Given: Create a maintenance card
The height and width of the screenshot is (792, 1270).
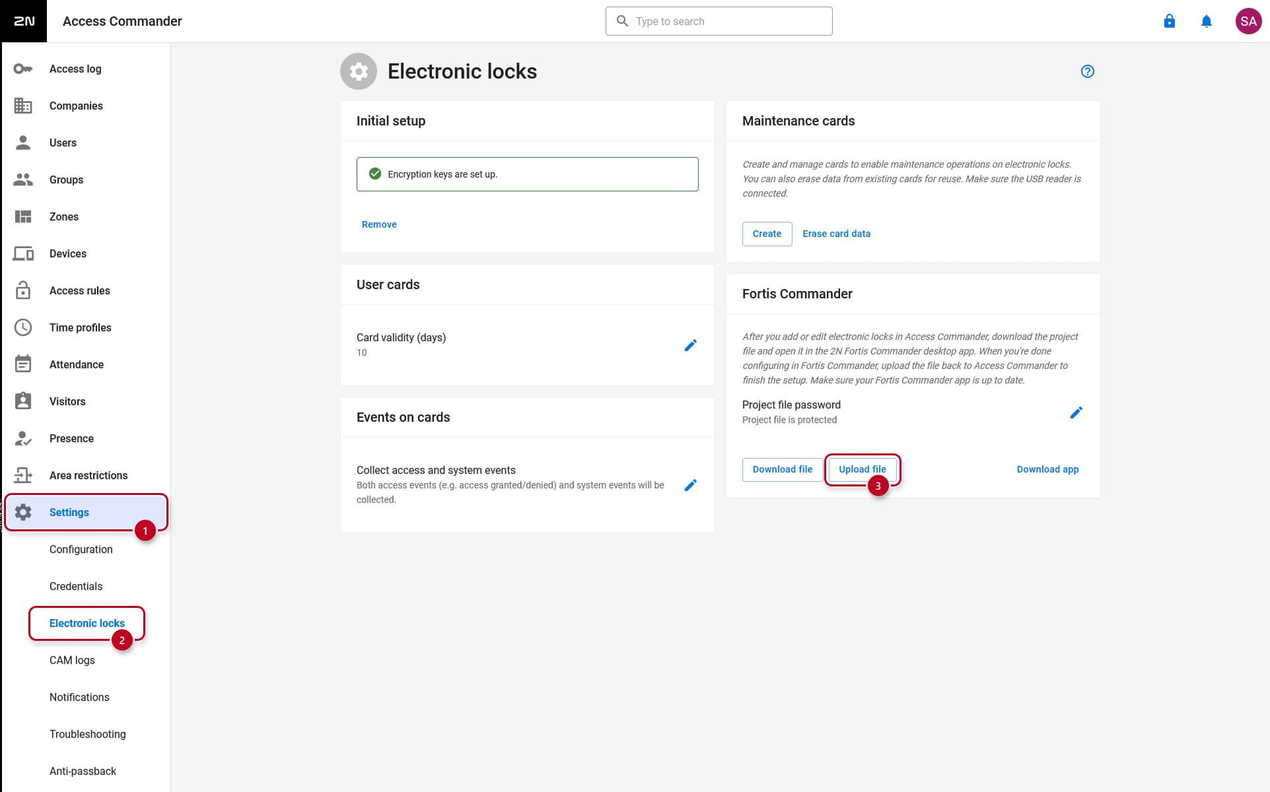Looking at the screenshot, I should tap(767, 234).
